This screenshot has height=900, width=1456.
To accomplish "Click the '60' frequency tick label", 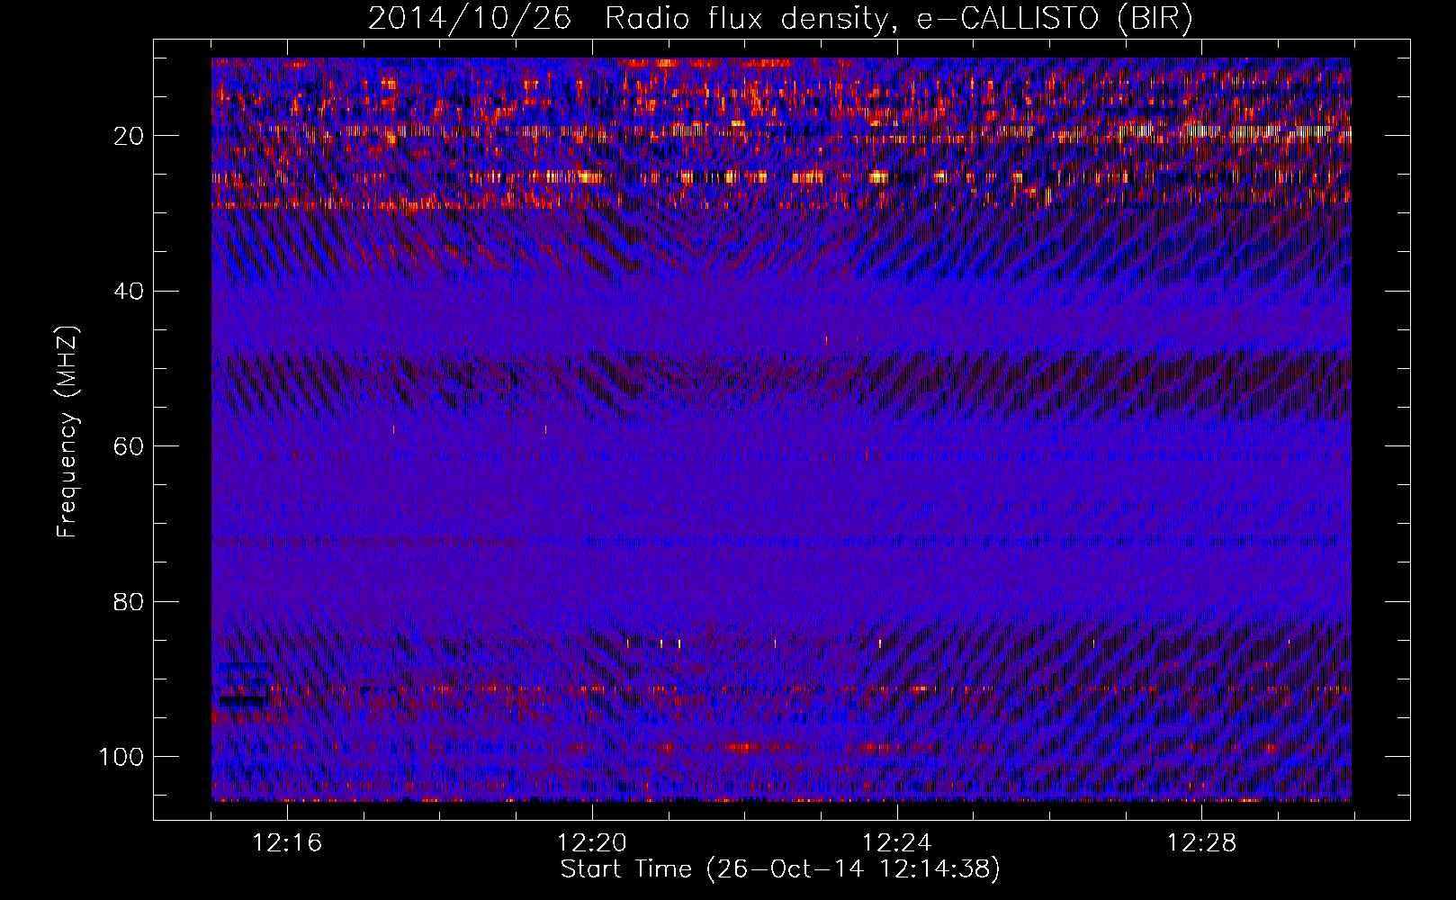I will point(130,446).
